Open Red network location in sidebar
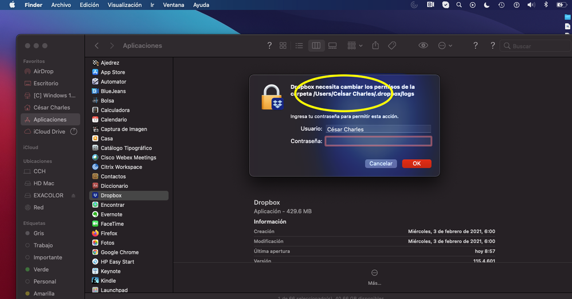Screen dimensions: 572x299 pos(50,207)
